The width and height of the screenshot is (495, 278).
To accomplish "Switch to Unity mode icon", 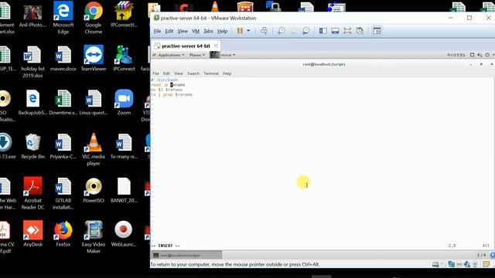I will point(360,31).
